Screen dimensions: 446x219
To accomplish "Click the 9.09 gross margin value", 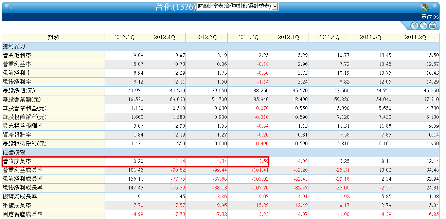I will tap(138, 55).
